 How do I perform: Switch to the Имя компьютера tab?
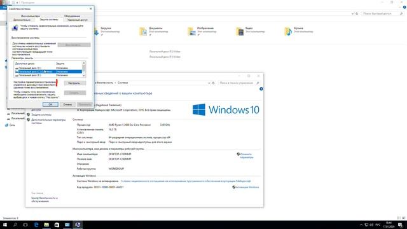31,16
